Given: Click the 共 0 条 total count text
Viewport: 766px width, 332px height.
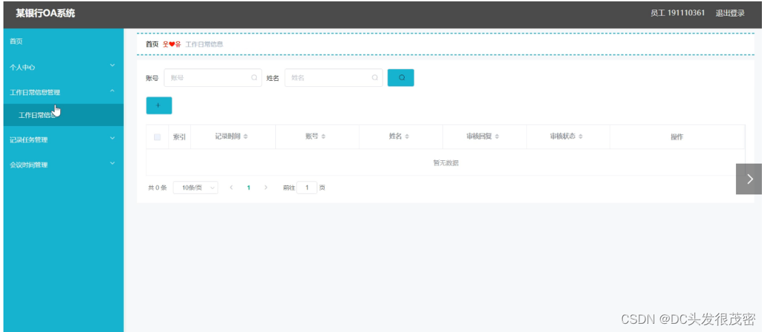Looking at the screenshot, I should click(157, 188).
